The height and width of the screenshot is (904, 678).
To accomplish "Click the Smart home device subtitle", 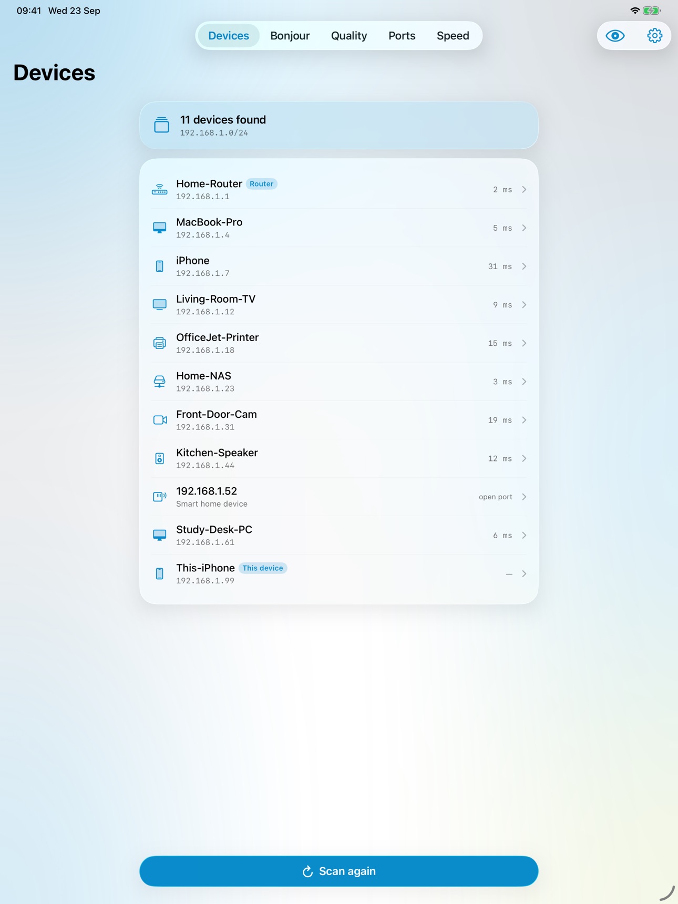I will (x=212, y=504).
